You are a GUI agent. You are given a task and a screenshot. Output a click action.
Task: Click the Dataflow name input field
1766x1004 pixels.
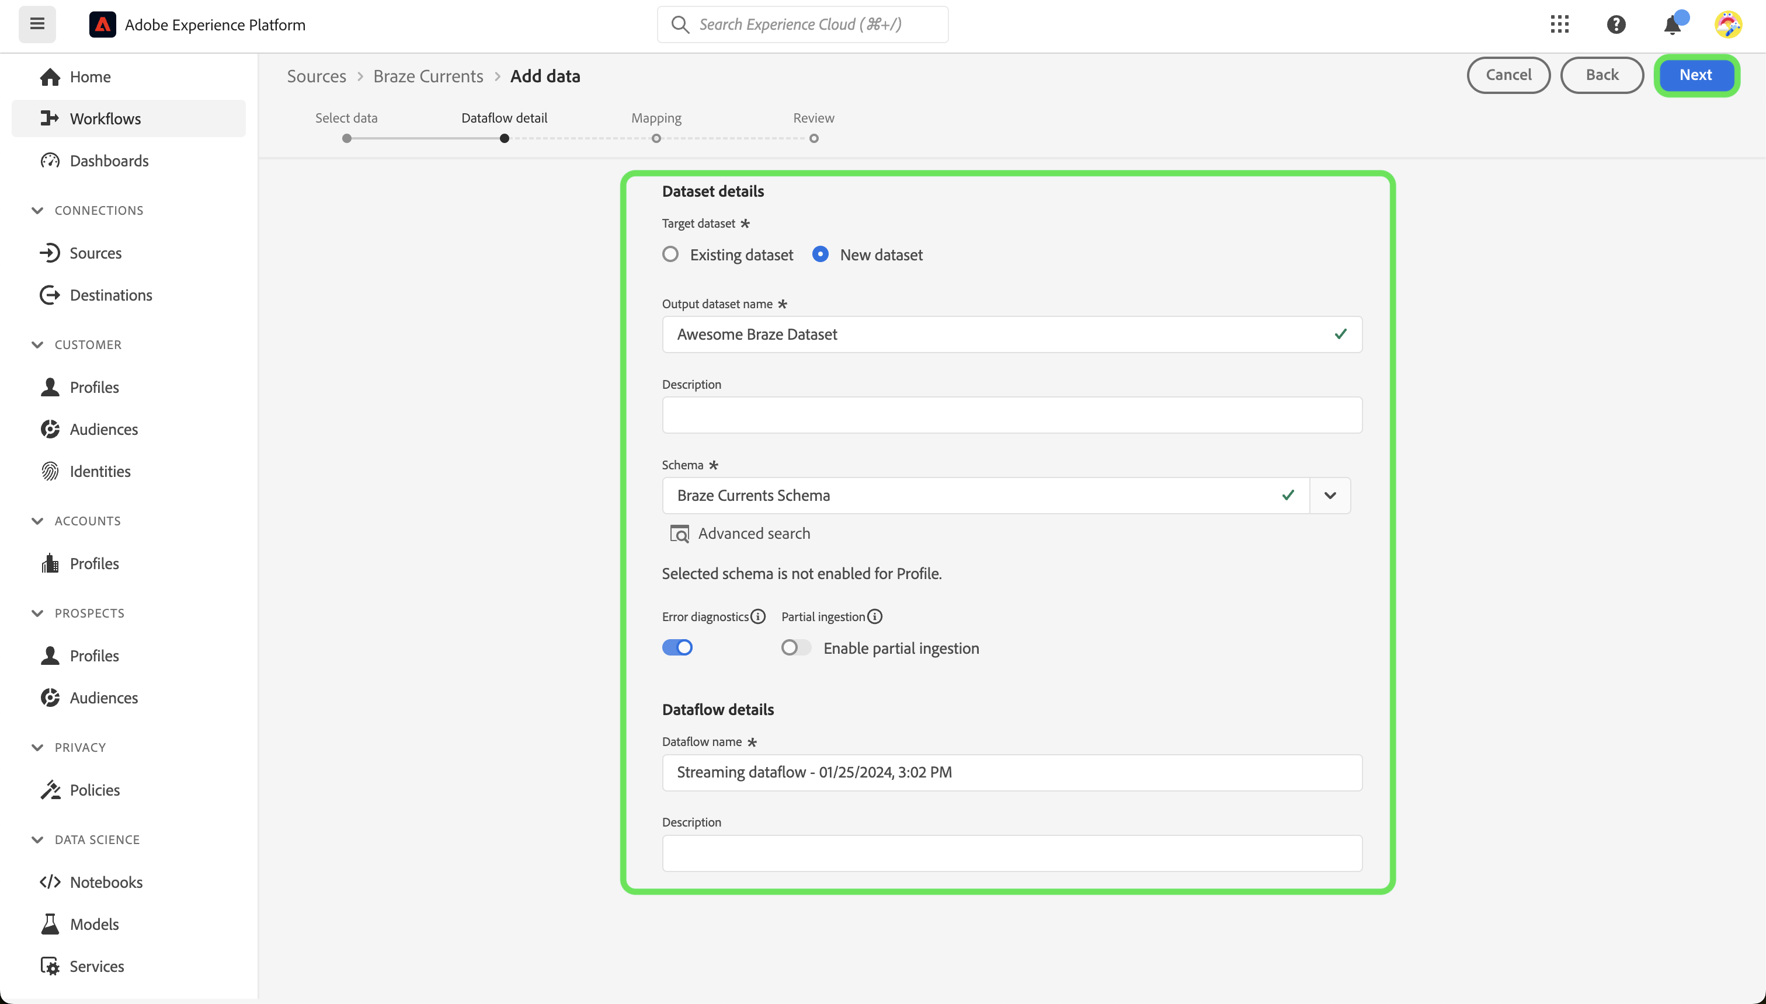(1011, 772)
